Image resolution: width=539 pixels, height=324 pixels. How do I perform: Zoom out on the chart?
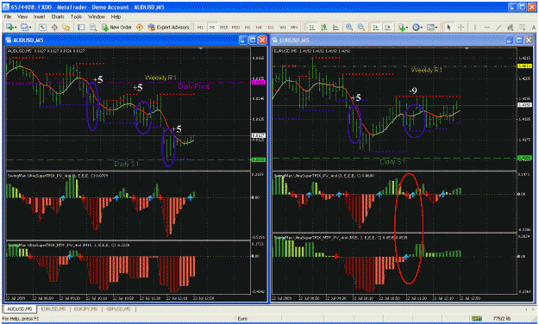(361, 27)
